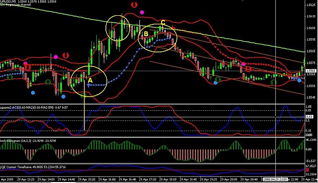Click time axis label 29 Apr 13:20
This screenshot has height=183, width=318.
pyautogui.click(x=26, y=179)
